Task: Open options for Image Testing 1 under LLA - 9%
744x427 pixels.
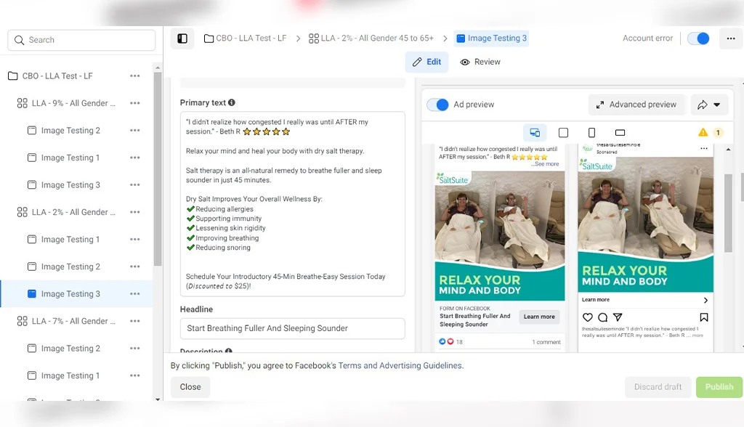Action: [134, 158]
